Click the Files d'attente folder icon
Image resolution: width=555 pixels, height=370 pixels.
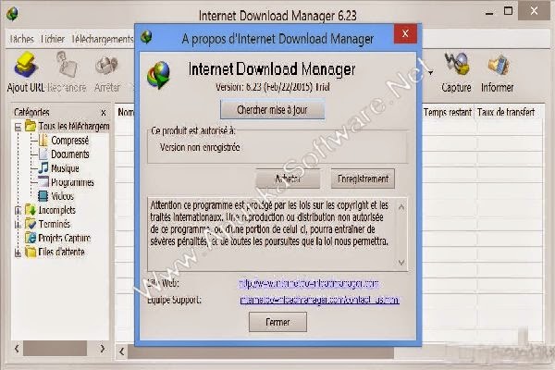pos(31,252)
